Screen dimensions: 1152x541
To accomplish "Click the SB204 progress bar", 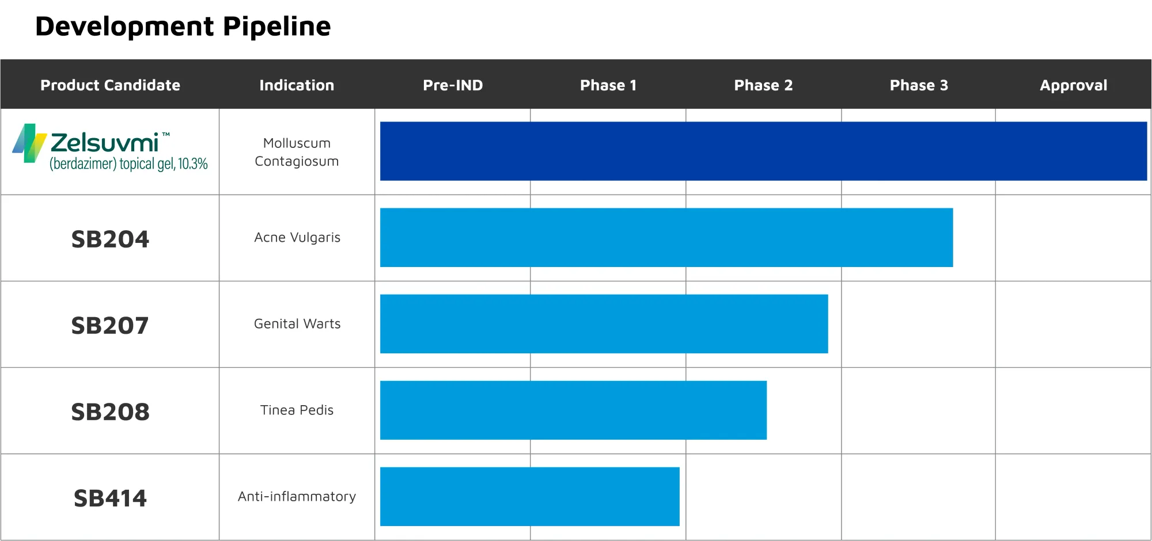I will click(x=666, y=238).
